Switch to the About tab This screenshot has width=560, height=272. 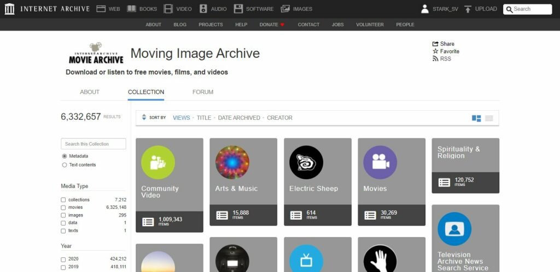click(x=90, y=92)
